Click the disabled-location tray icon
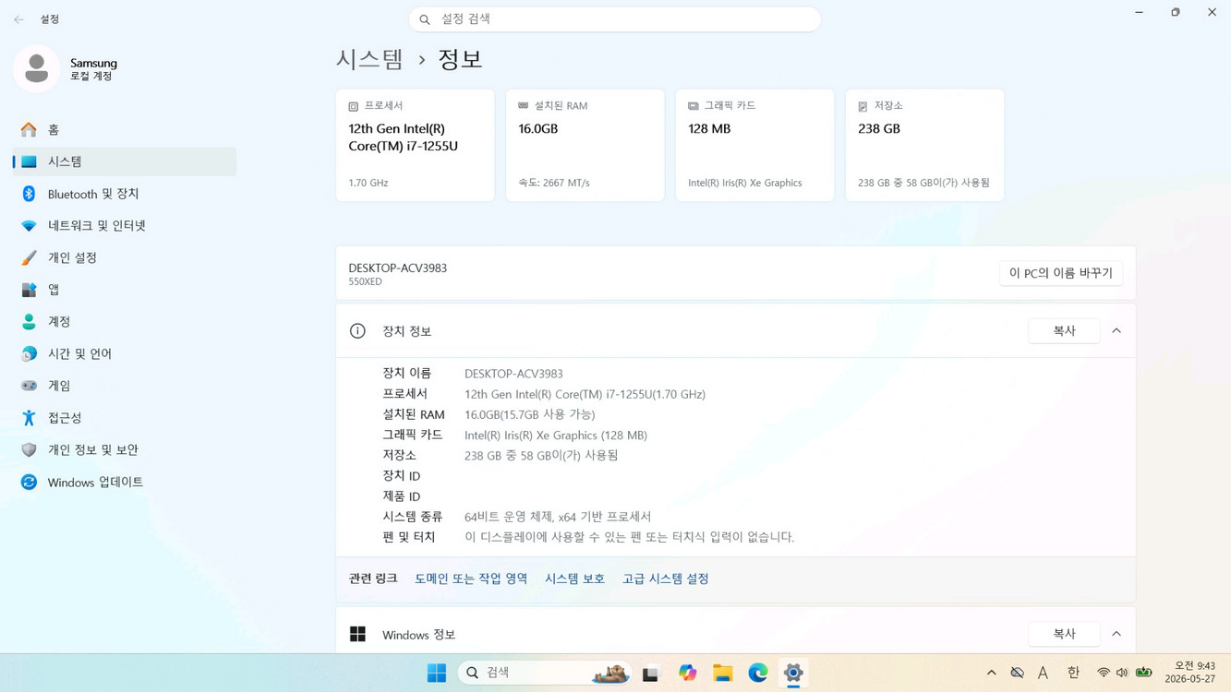 point(1017,673)
